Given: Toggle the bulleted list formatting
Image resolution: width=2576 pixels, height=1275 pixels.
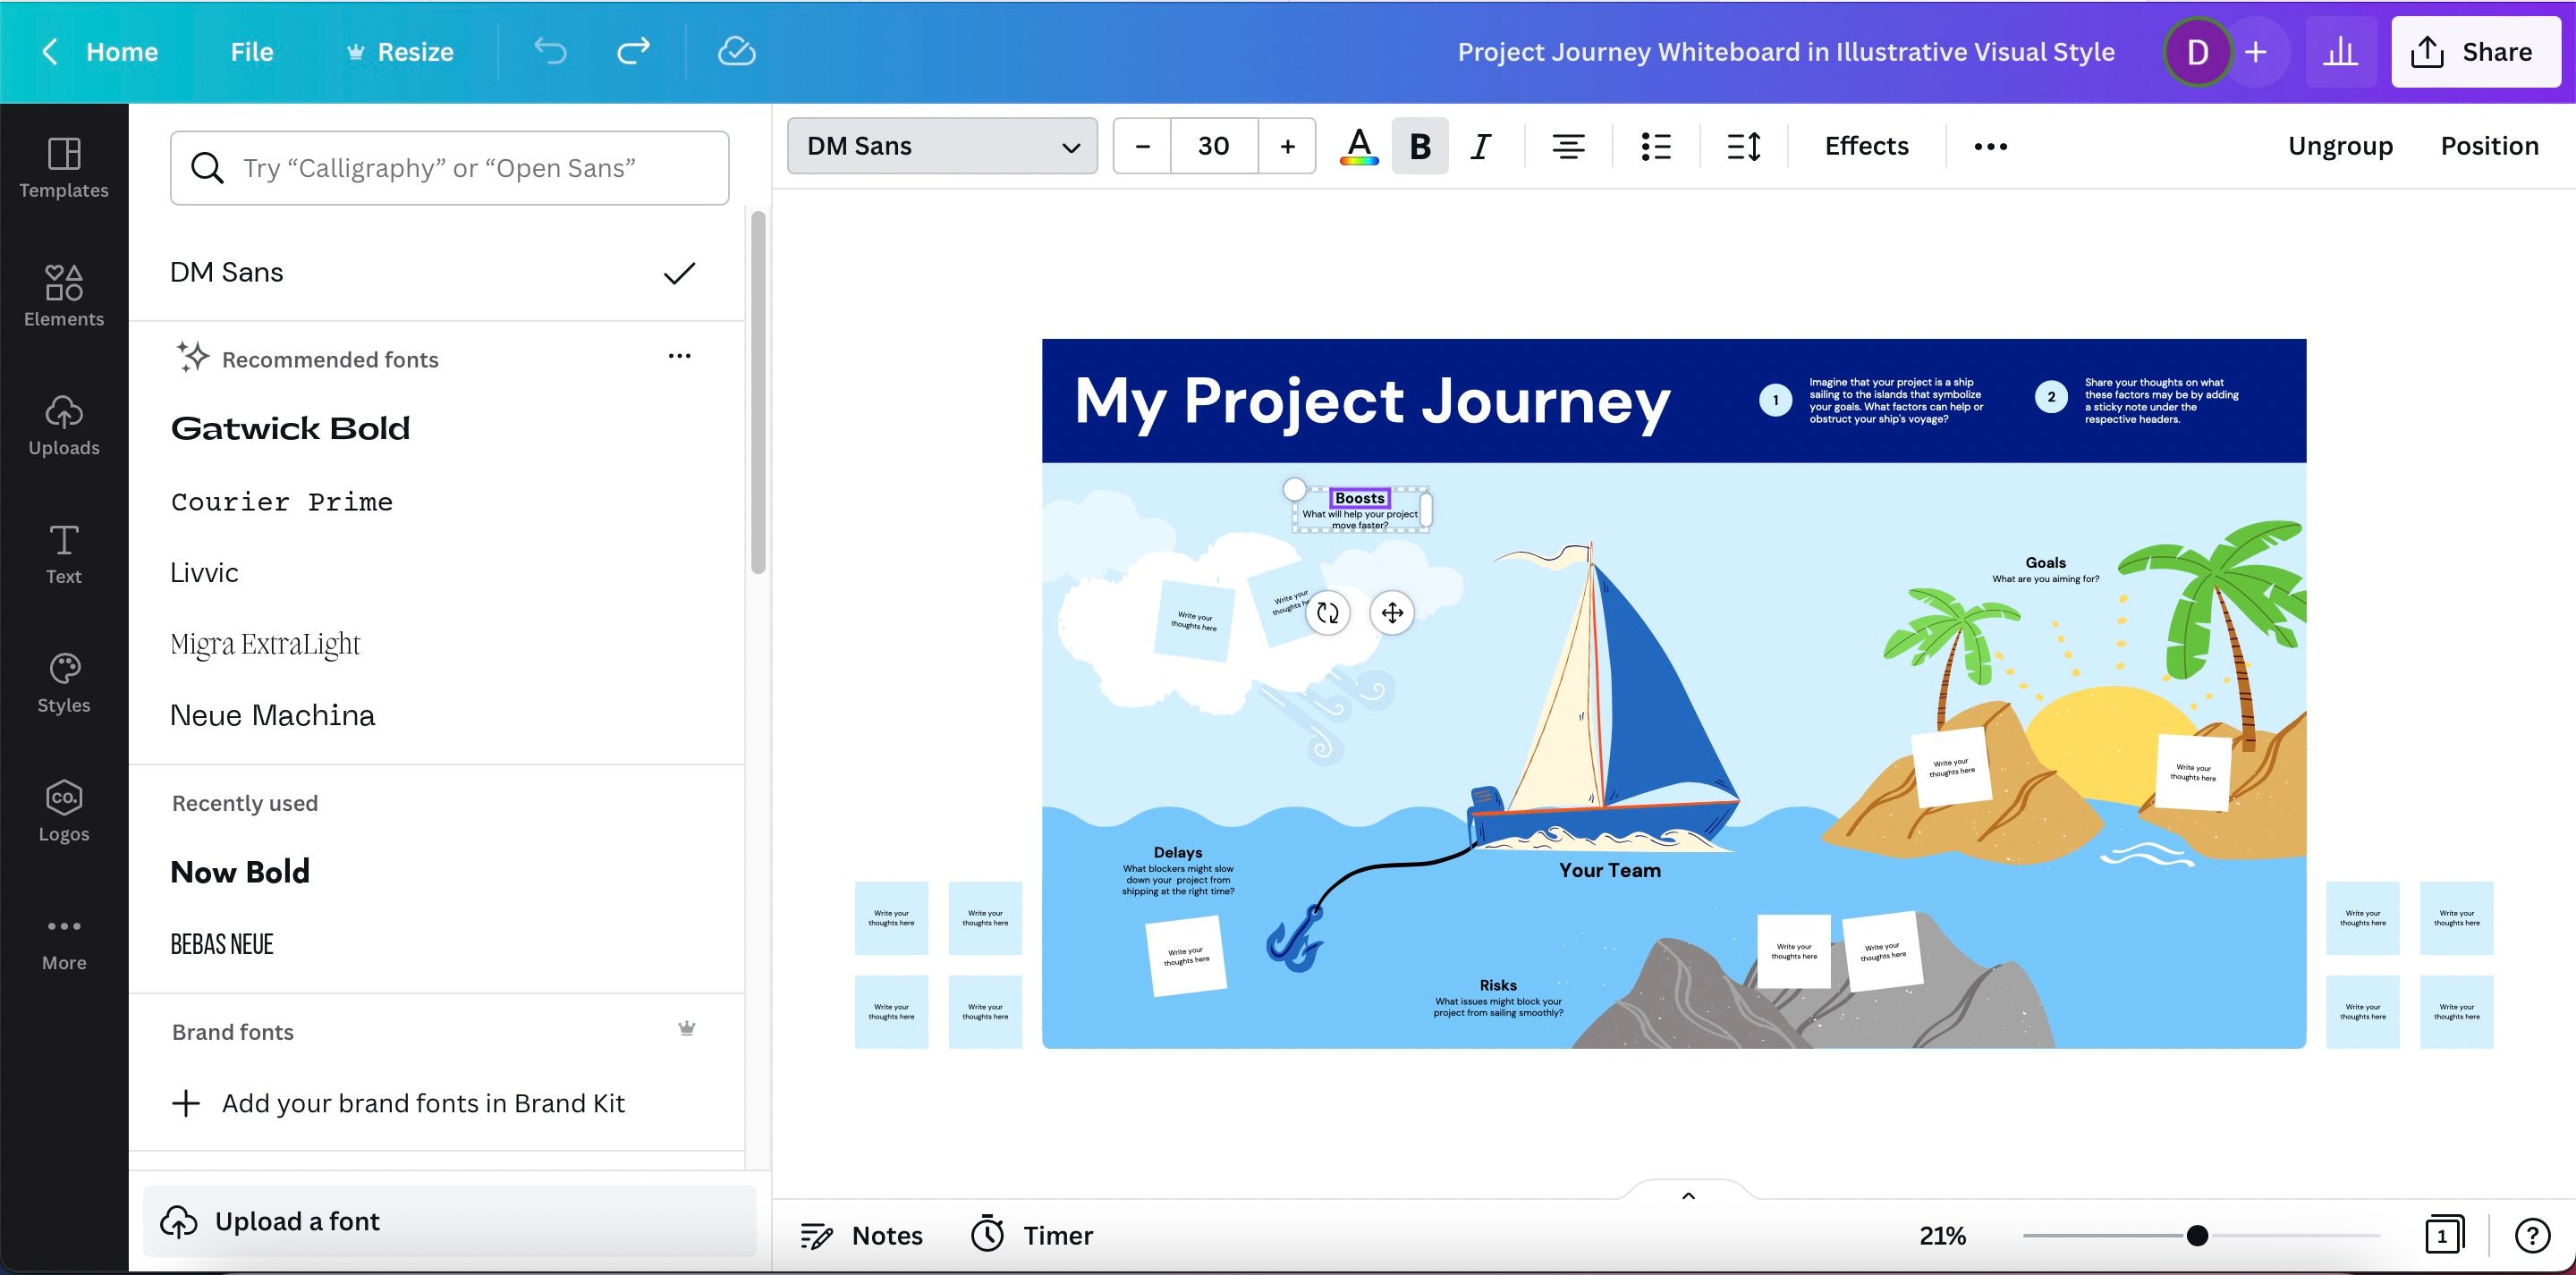Looking at the screenshot, I should [1655, 146].
